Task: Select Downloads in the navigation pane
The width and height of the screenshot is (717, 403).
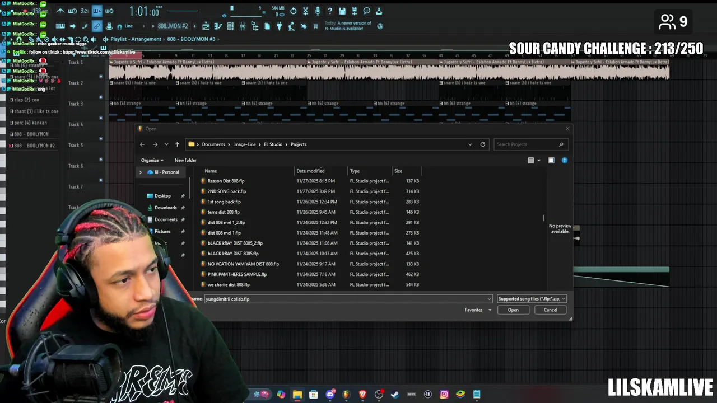Action: pyautogui.click(x=165, y=208)
